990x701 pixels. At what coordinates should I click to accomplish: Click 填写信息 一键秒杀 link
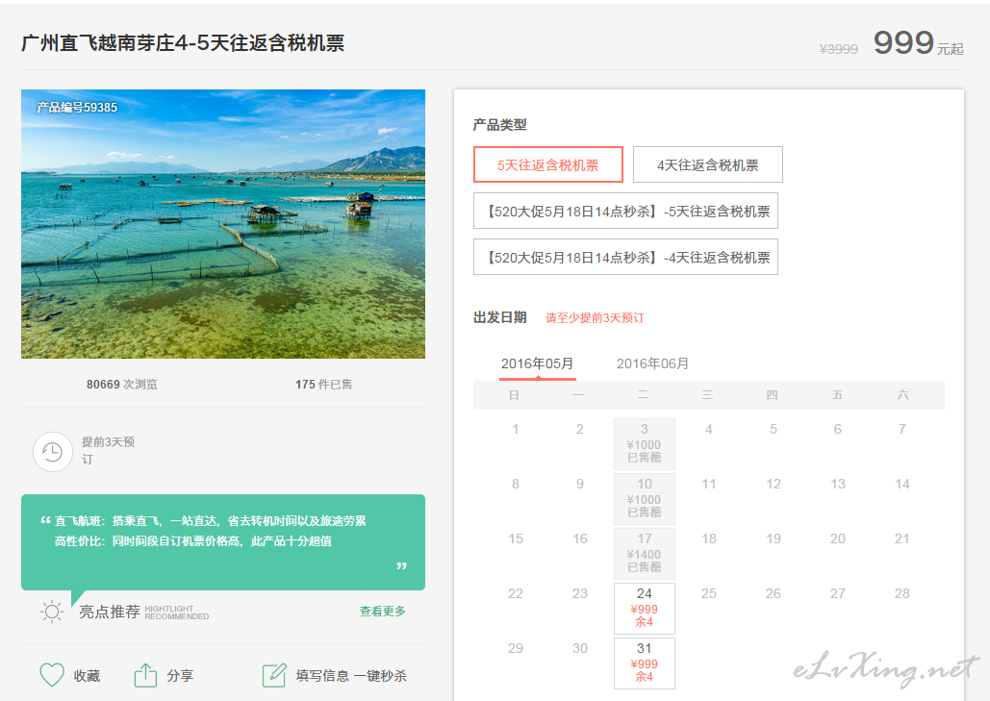click(x=351, y=676)
